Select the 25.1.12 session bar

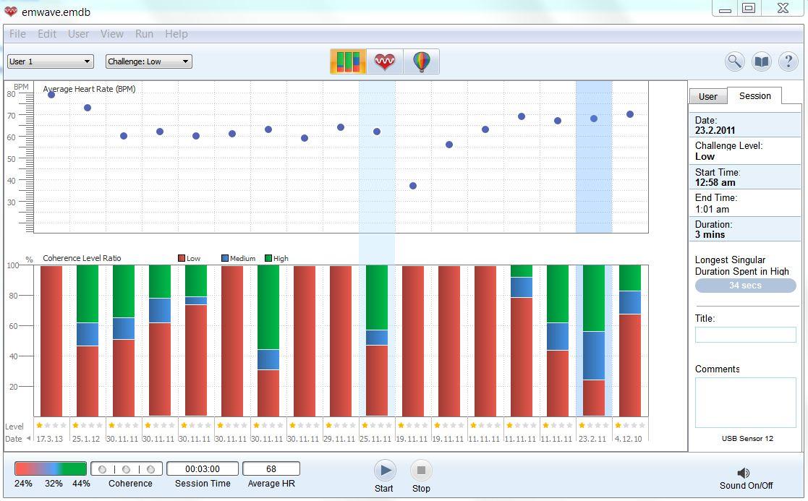tap(87, 341)
